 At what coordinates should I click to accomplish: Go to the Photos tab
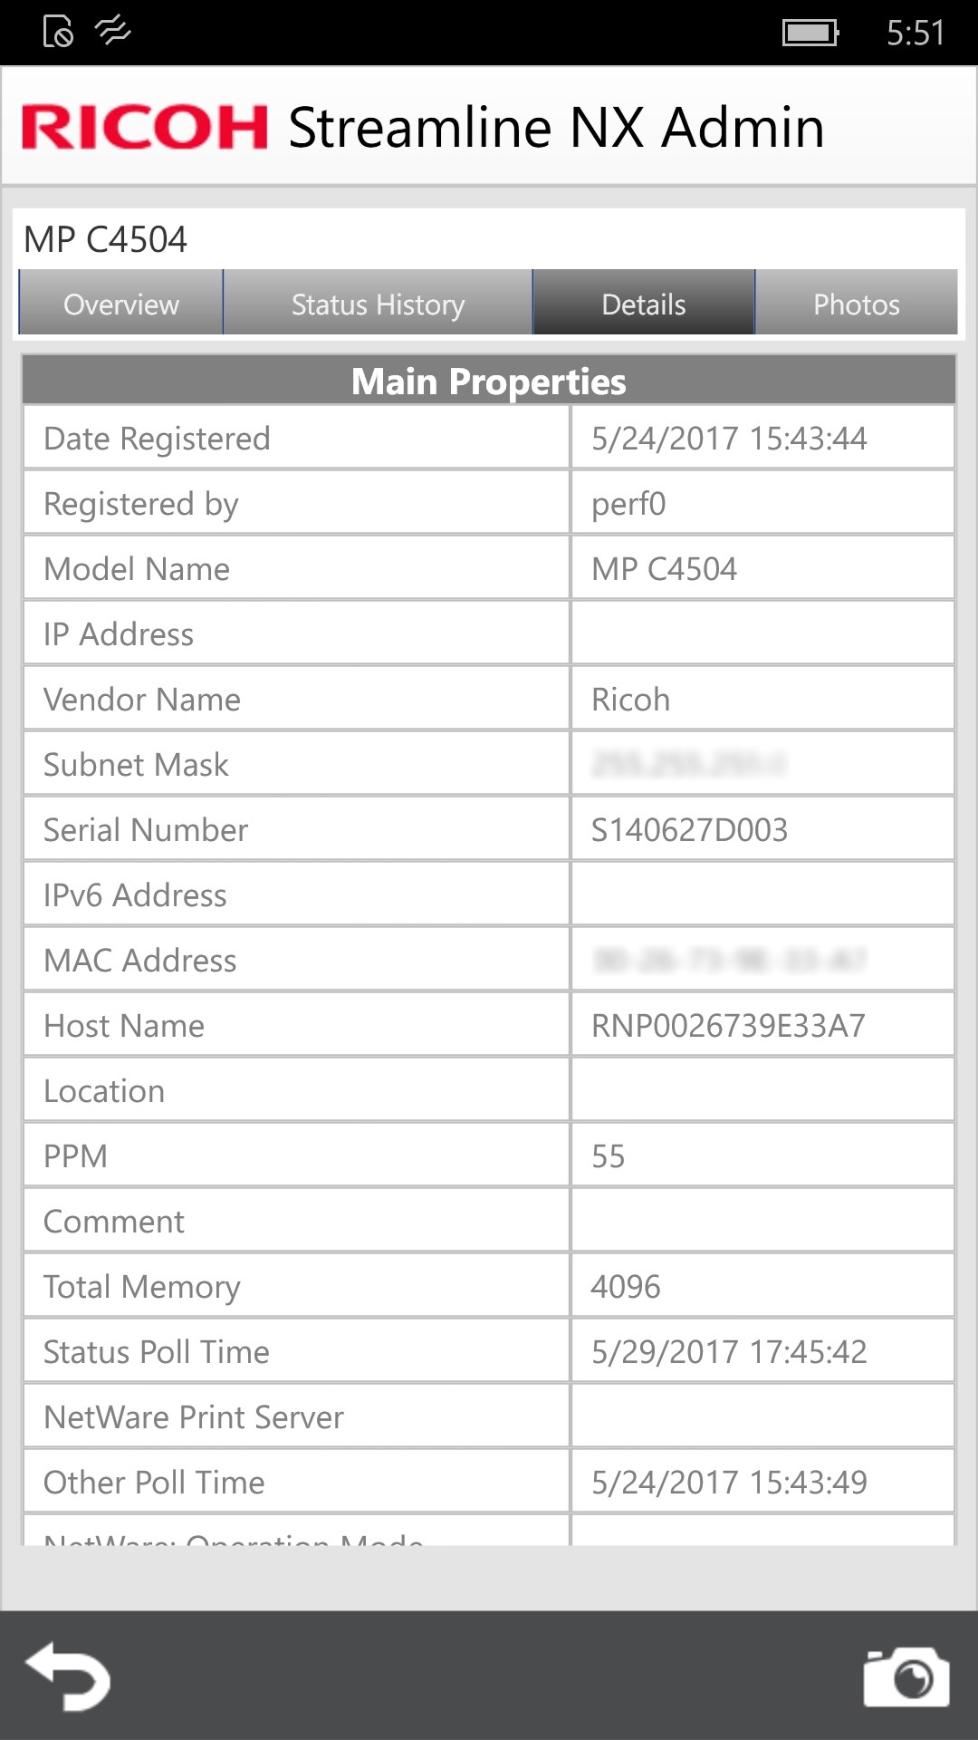coord(857,303)
